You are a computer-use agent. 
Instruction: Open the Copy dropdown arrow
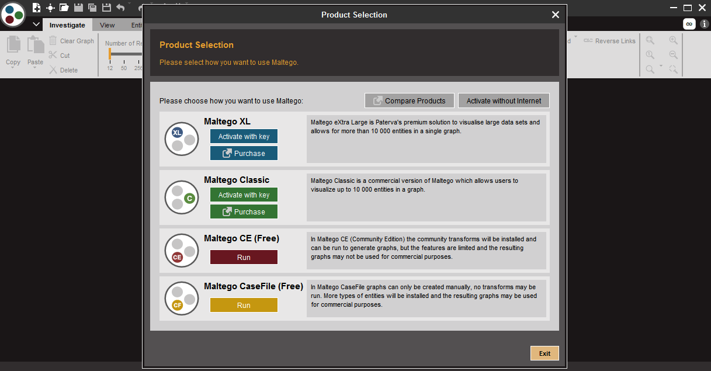click(x=13, y=68)
